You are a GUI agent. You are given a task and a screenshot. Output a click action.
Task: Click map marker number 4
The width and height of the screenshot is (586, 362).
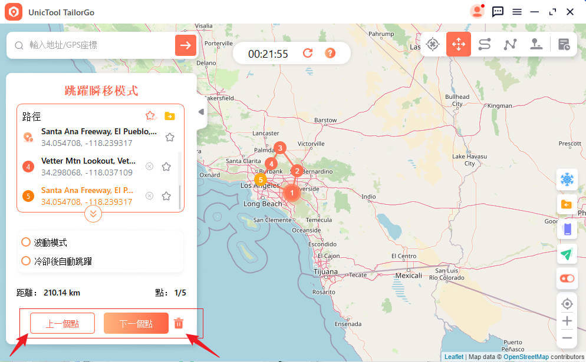(x=271, y=164)
